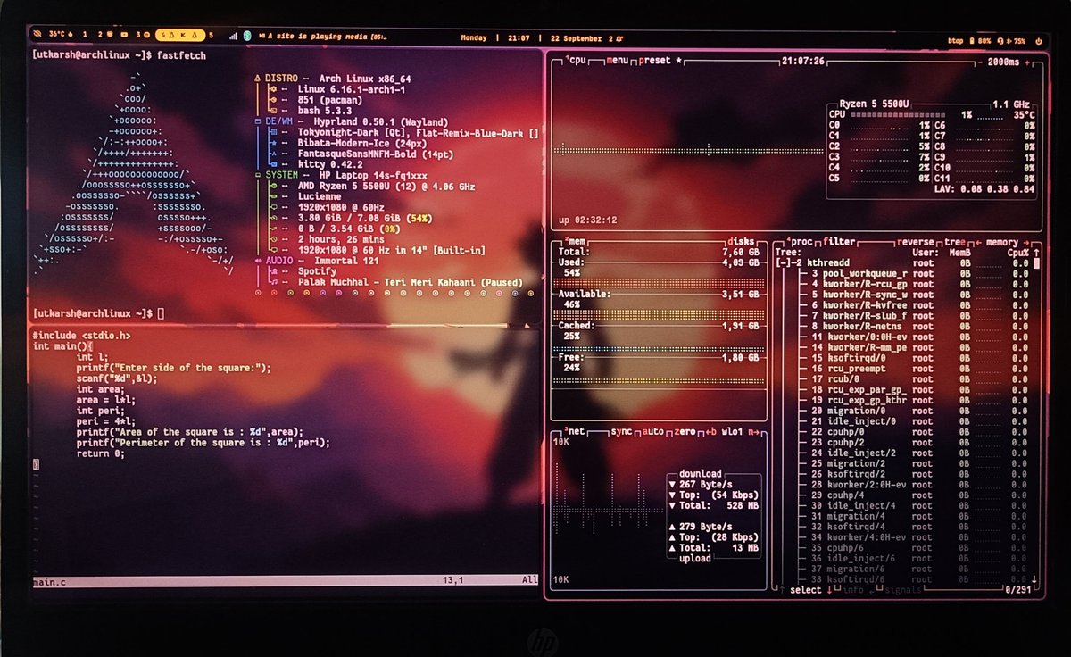Image resolution: width=1071 pixels, height=657 pixels.
Task: Click the volume icon in the top bar
Action: [x=1009, y=40]
